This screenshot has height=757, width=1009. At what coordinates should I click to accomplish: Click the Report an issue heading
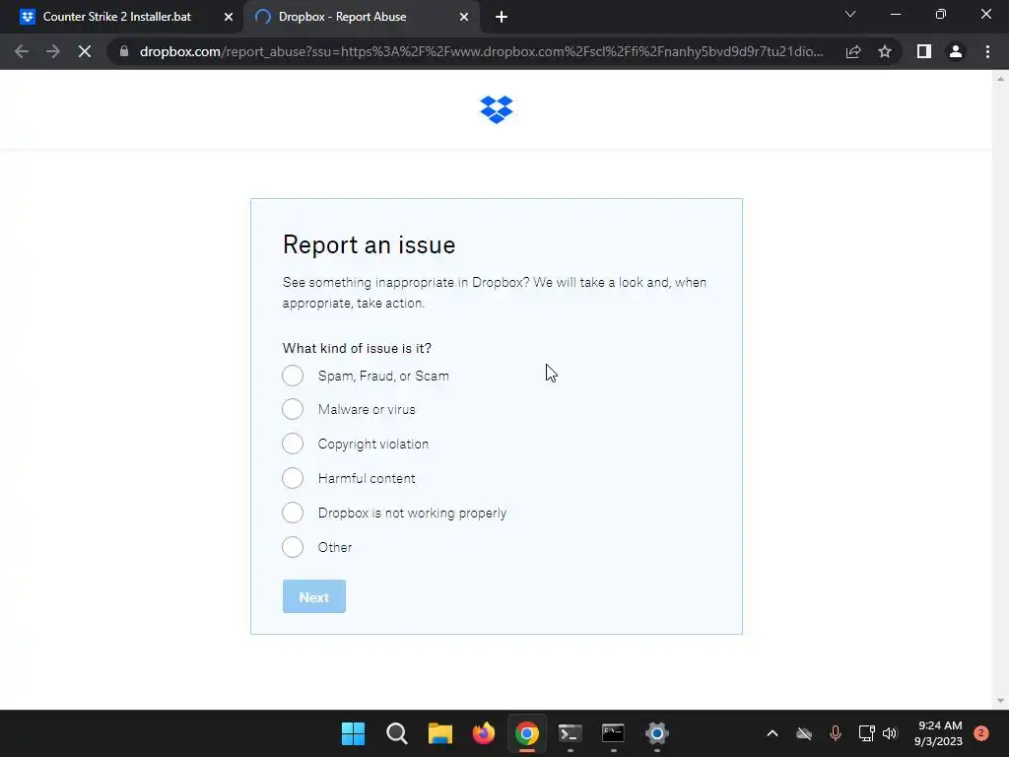[369, 245]
